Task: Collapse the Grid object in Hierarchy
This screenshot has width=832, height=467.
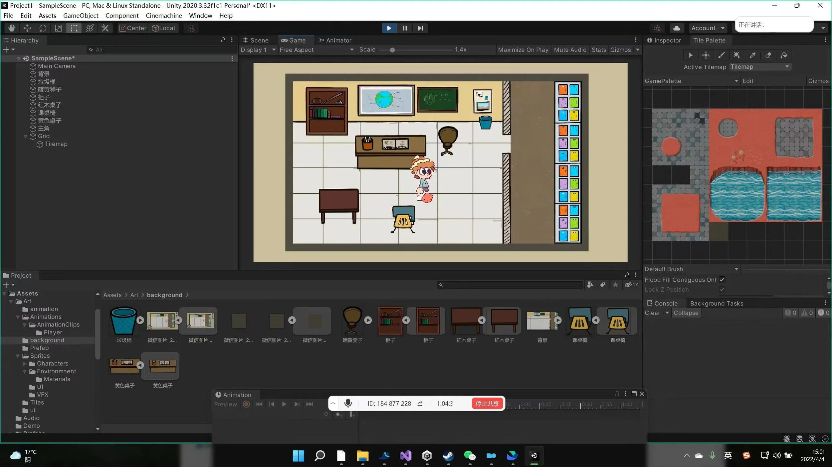Action: 25,136
